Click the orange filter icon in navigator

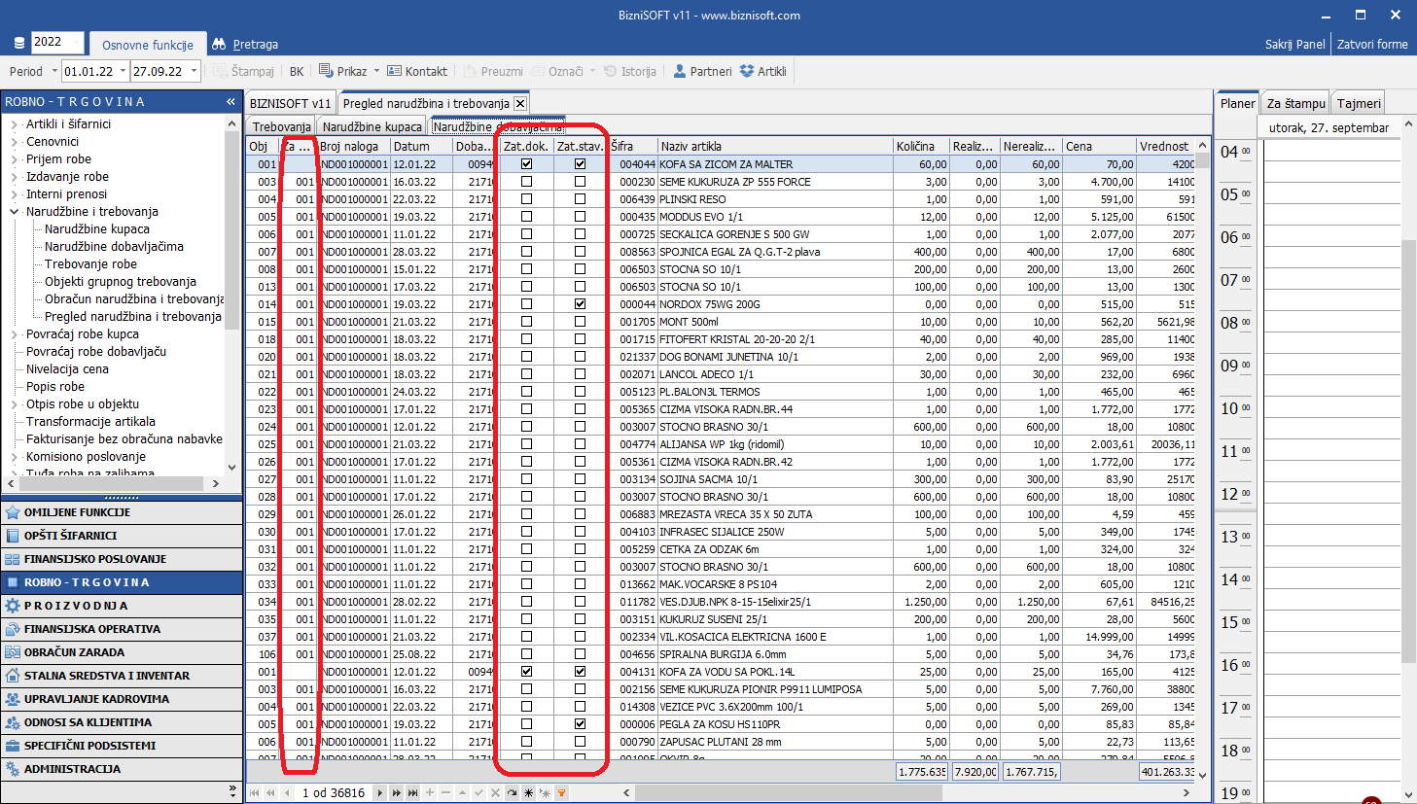click(x=561, y=792)
